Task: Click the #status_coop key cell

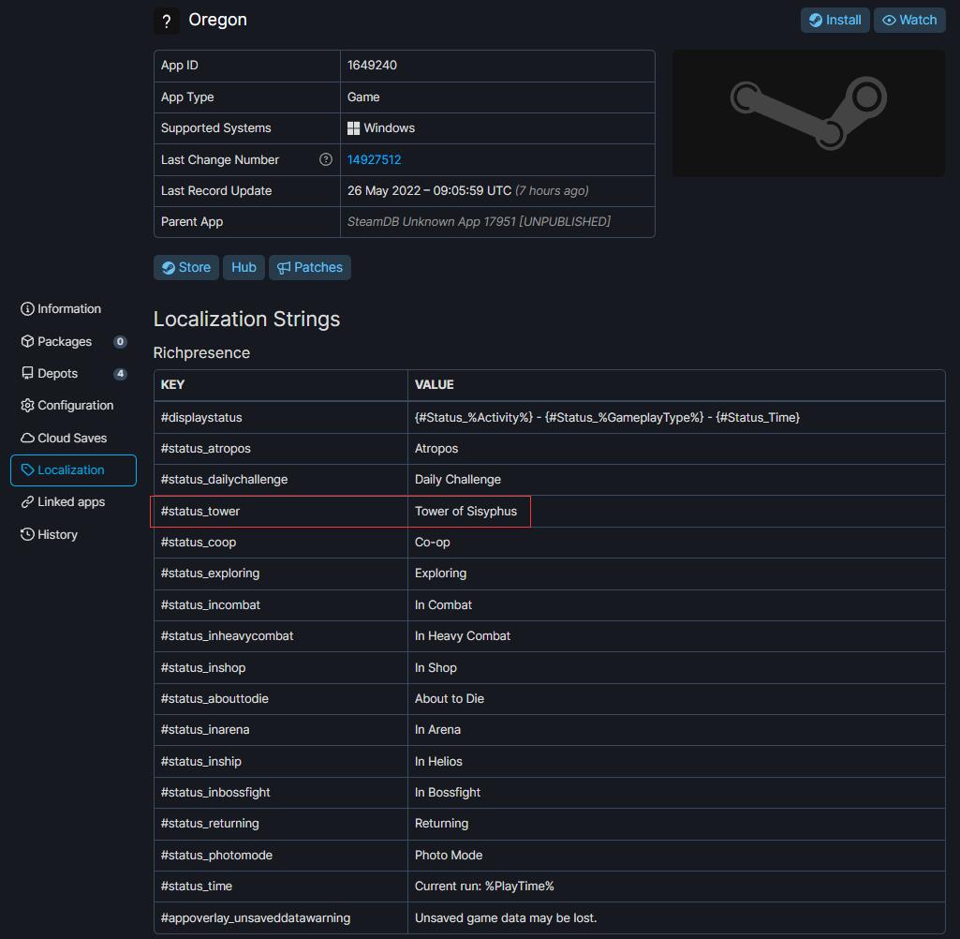Action: point(281,543)
